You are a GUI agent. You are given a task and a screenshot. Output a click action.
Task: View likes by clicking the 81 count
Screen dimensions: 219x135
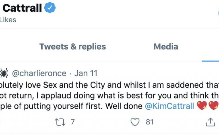(150, 122)
